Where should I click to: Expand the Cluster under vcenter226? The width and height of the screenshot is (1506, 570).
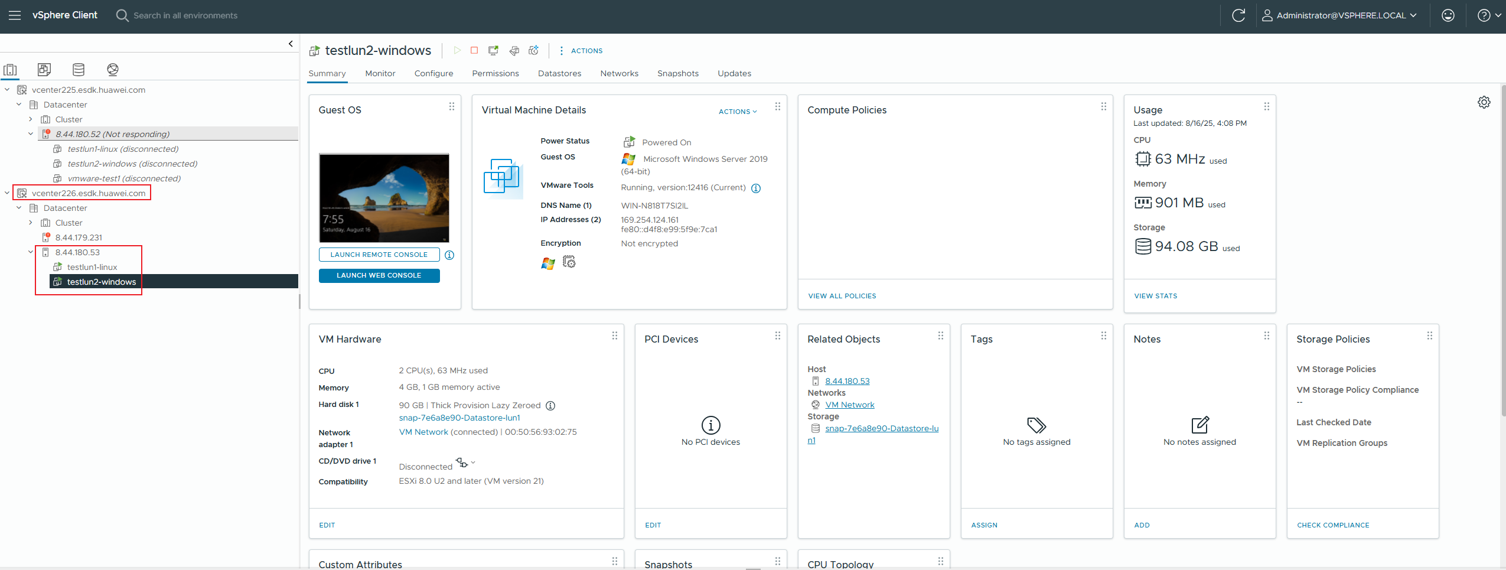click(x=31, y=223)
